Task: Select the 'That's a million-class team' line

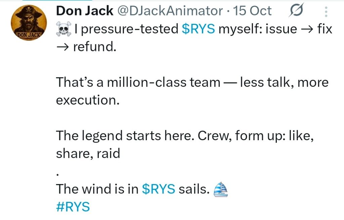Action: [x=137, y=82]
